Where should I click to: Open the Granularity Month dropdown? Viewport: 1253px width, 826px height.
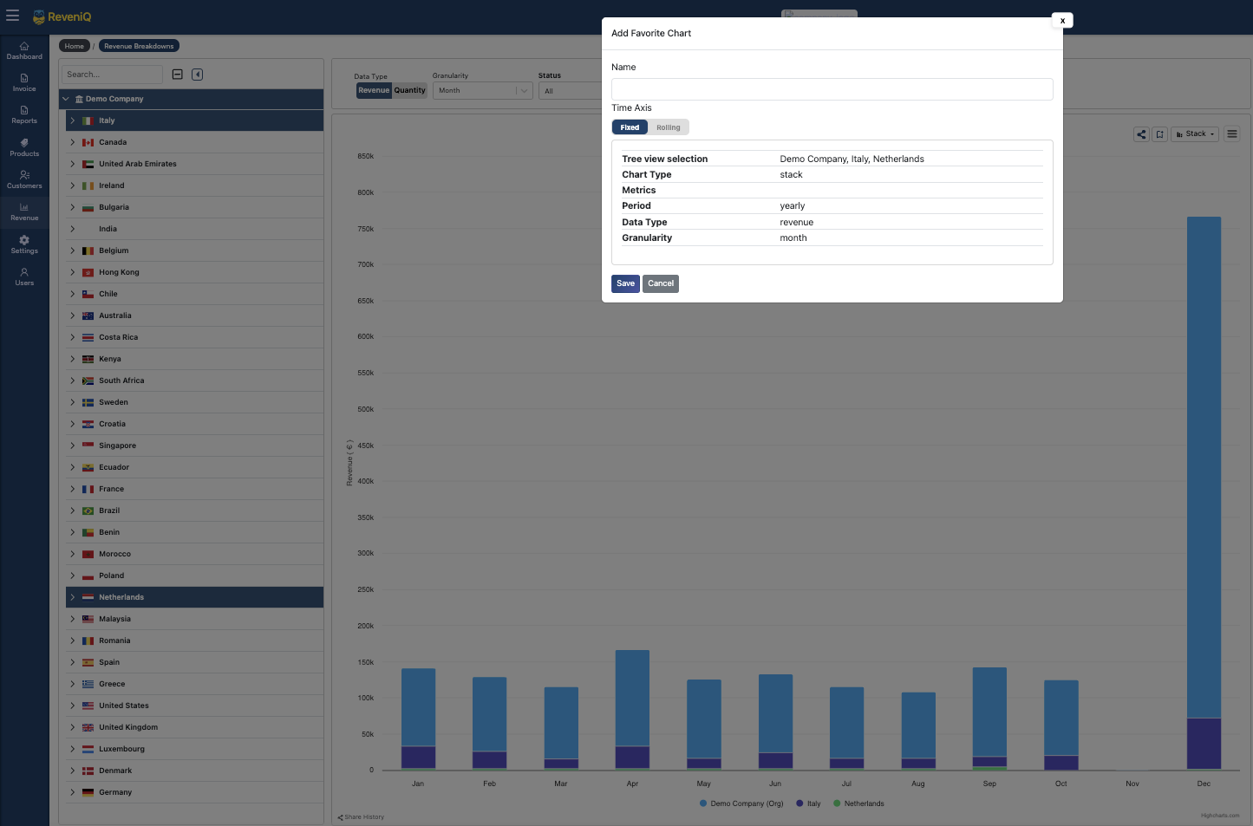point(482,90)
